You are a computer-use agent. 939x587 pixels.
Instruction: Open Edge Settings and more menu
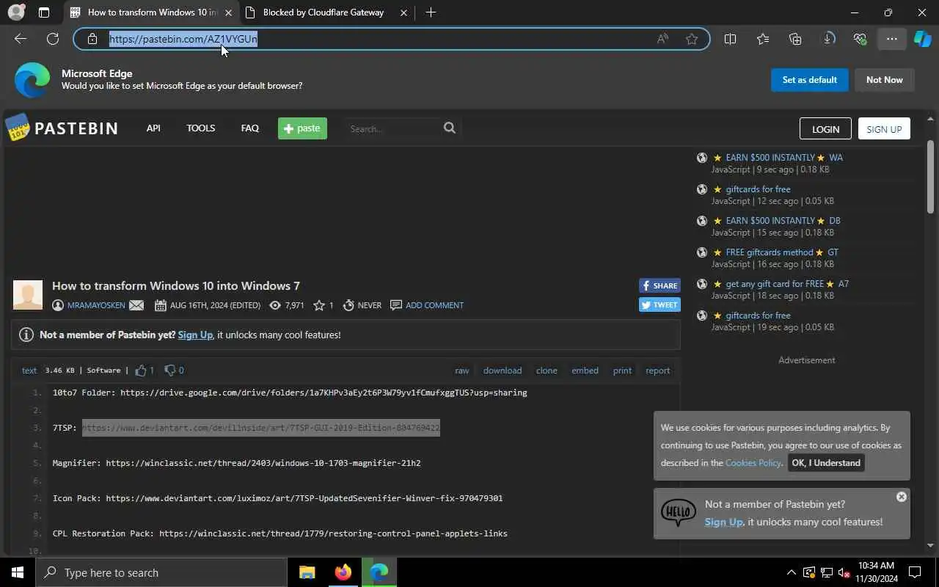(x=892, y=39)
